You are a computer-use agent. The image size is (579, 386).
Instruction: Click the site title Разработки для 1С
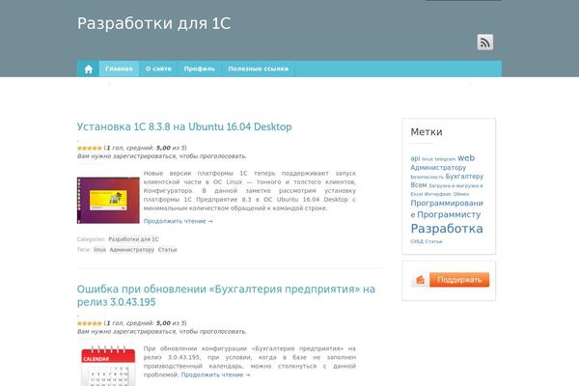tap(154, 23)
